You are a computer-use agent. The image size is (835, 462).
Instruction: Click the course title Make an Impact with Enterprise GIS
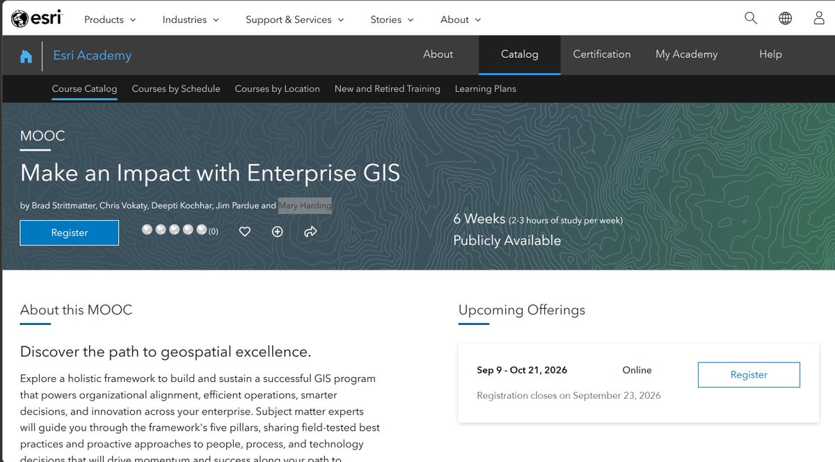point(210,173)
